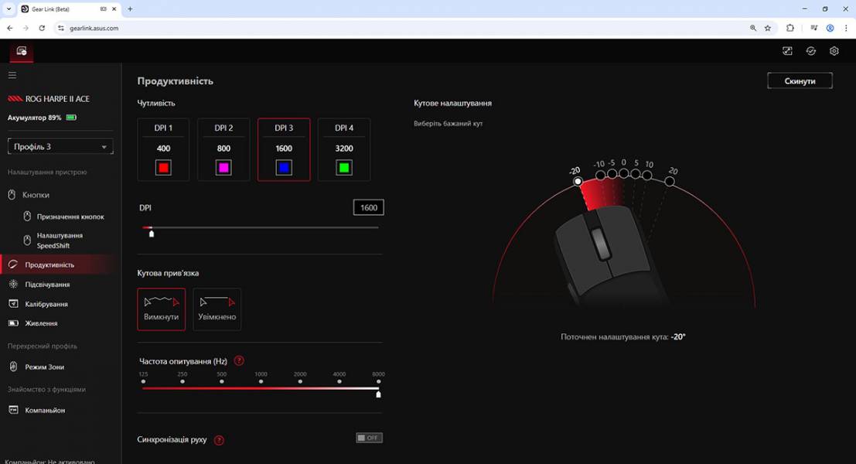Turn off the Синхронізація руху switch
The height and width of the screenshot is (464, 856).
coord(369,437)
